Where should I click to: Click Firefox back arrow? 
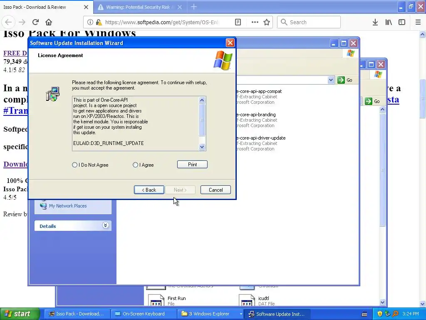(8, 22)
